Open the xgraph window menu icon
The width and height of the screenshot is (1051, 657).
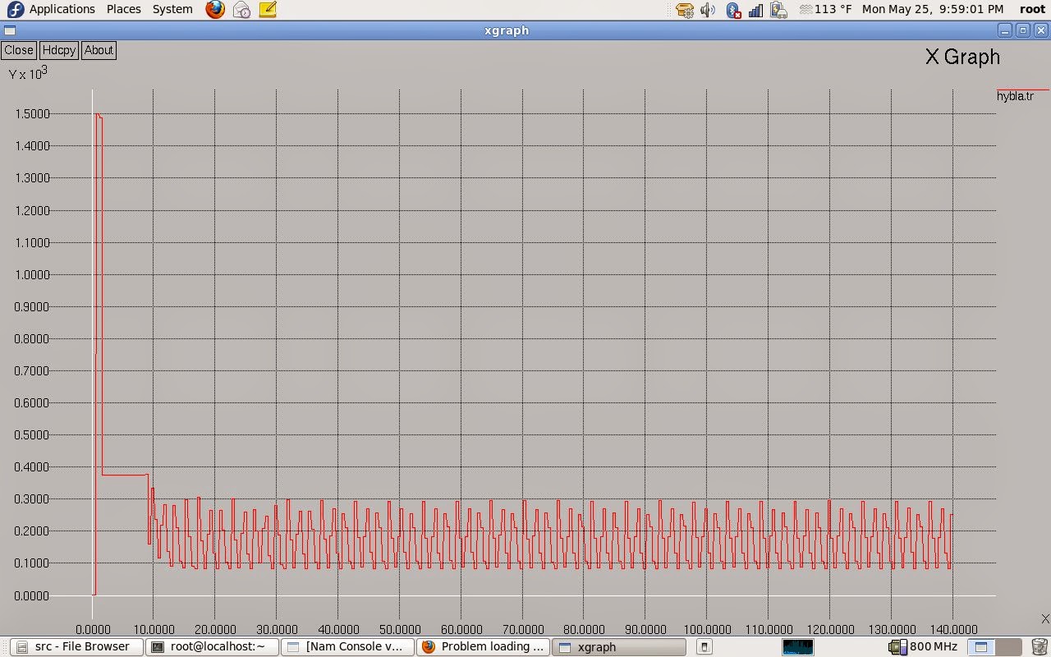(x=9, y=30)
